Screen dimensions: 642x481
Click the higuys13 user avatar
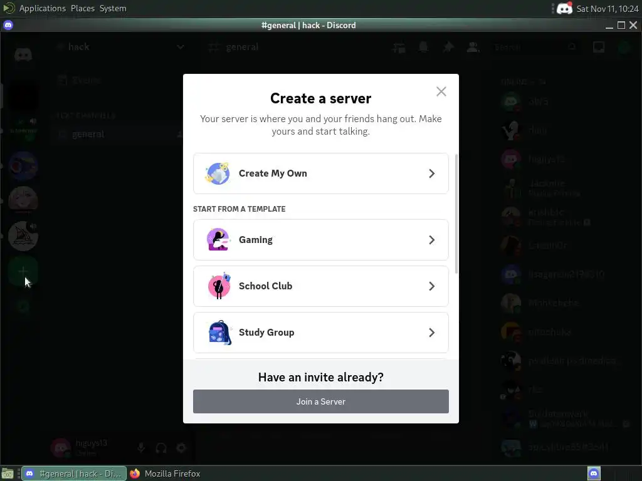(x=61, y=448)
